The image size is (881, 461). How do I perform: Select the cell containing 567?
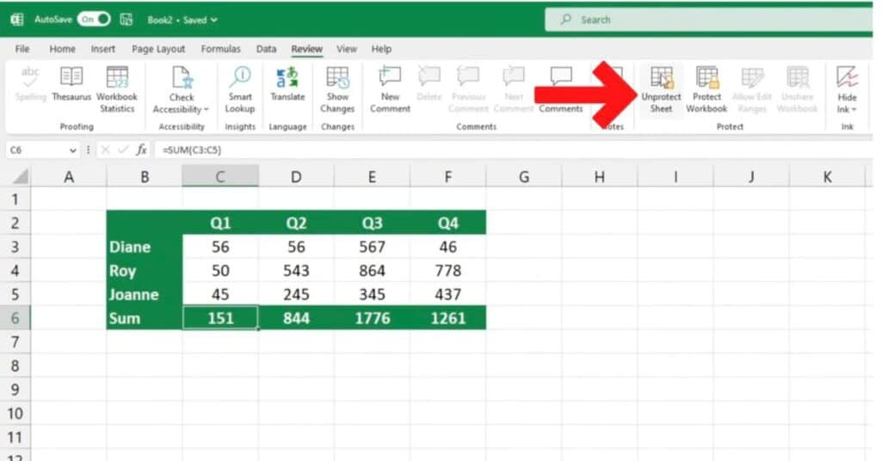pos(372,247)
